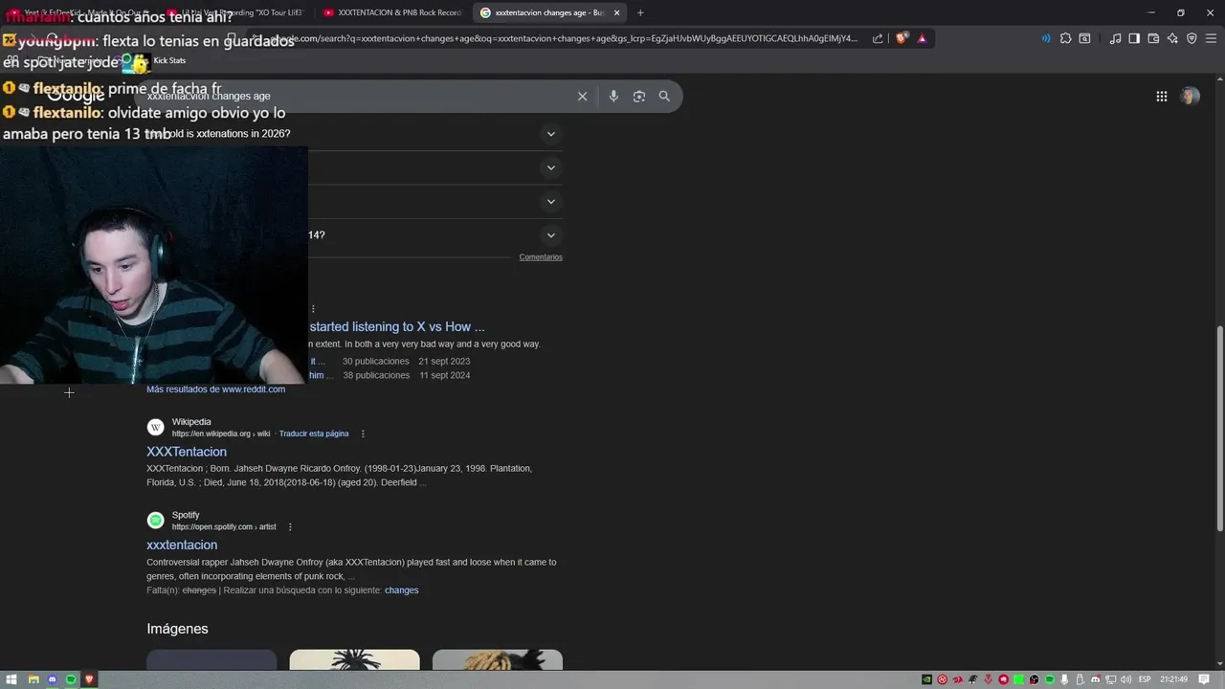
Task: Click the share page icon in address bar
Action: click(878, 38)
